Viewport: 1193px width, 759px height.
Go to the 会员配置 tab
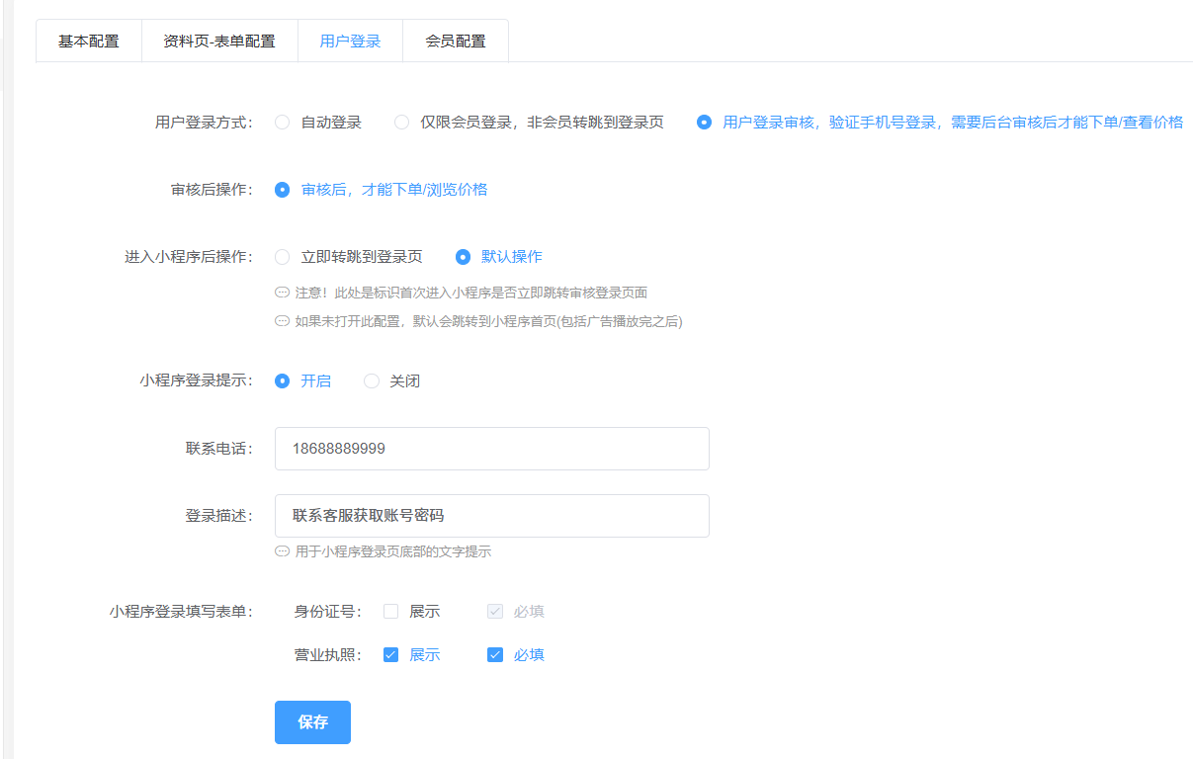455,42
